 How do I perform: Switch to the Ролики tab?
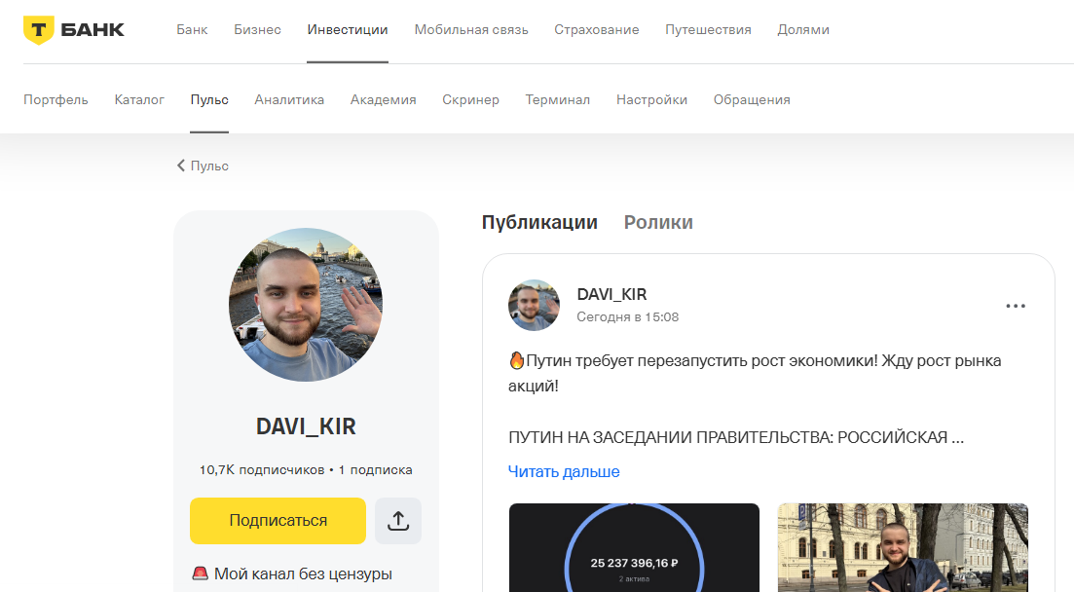658,223
